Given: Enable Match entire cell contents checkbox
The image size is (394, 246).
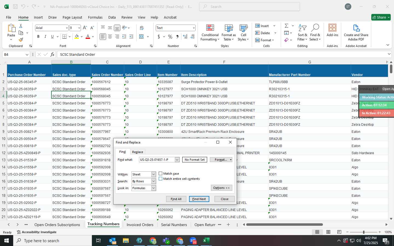Looking at the screenshot, I should [161, 179].
